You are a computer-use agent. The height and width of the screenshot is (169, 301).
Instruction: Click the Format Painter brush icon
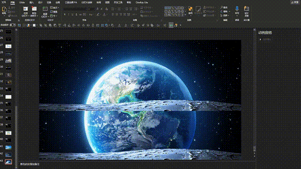click(x=9, y=15)
